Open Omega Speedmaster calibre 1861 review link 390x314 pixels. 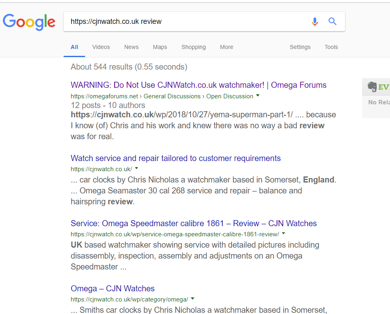[x=194, y=223]
